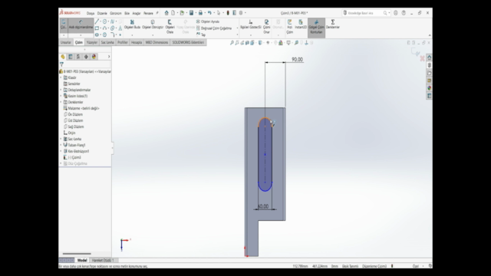The image size is (491, 276).
Task: Click the DisplayManager color ball tab icon
Action: pos(94,57)
